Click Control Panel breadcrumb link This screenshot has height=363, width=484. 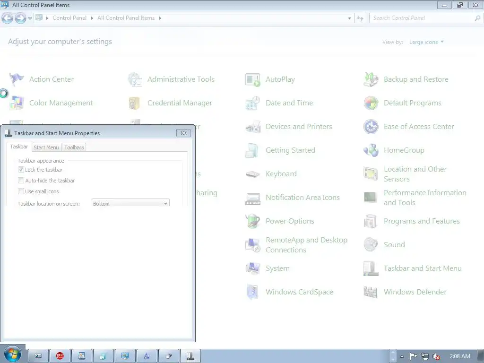tap(69, 18)
